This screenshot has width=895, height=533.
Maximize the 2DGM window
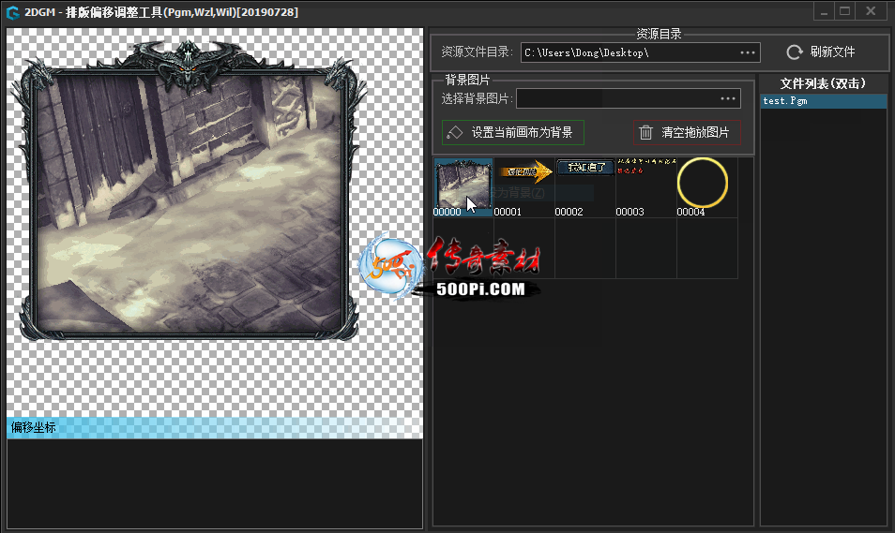(x=845, y=11)
